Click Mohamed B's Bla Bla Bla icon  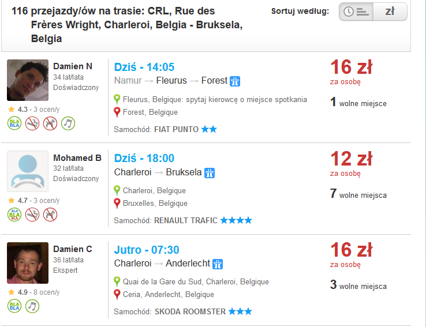(x=14, y=215)
